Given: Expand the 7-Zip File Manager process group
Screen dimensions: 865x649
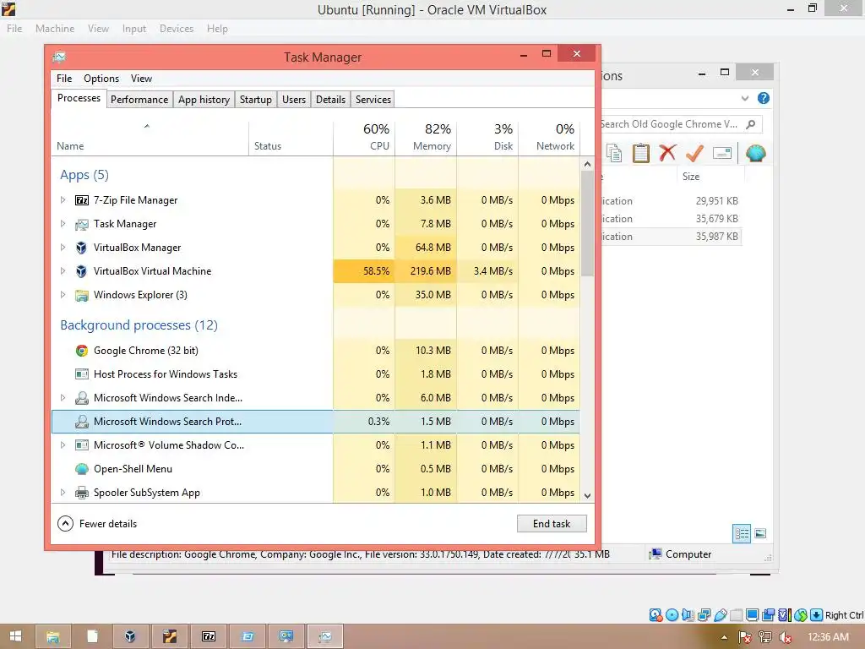Looking at the screenshot, I should (x=63, y=200).
